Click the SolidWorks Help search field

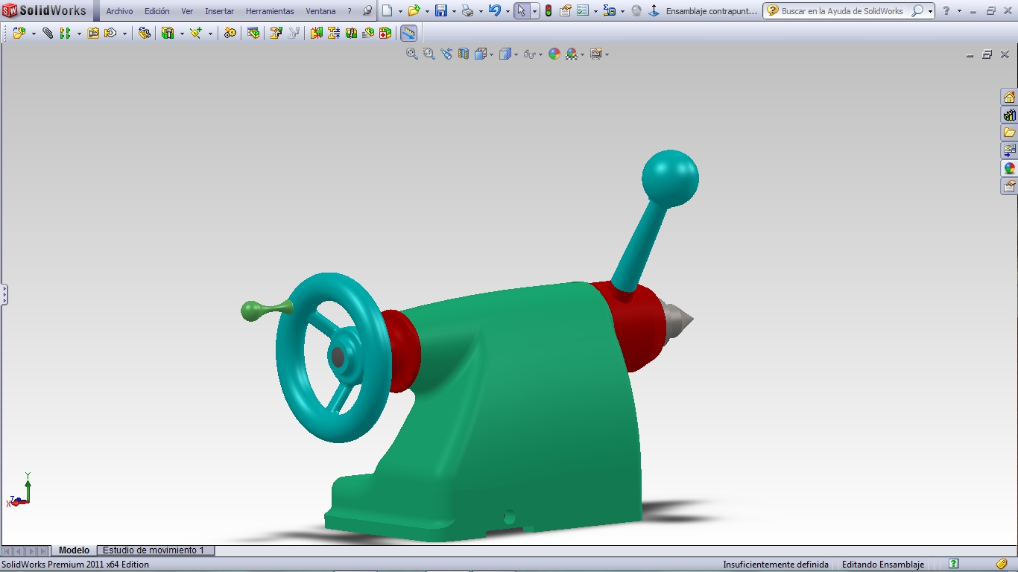(x=842, y=11)
